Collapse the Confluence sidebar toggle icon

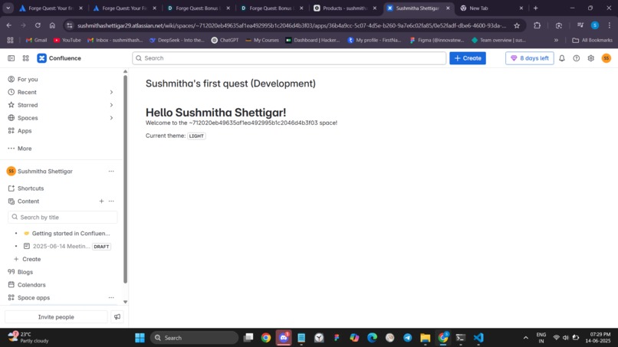11,58
